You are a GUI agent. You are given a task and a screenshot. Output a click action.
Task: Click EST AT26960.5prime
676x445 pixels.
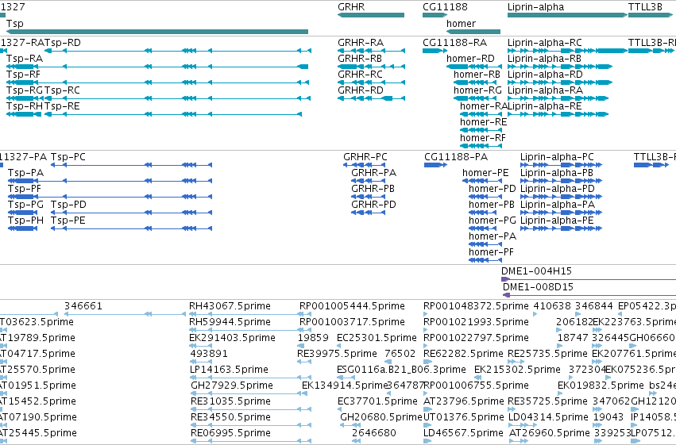tap(549, 434)
